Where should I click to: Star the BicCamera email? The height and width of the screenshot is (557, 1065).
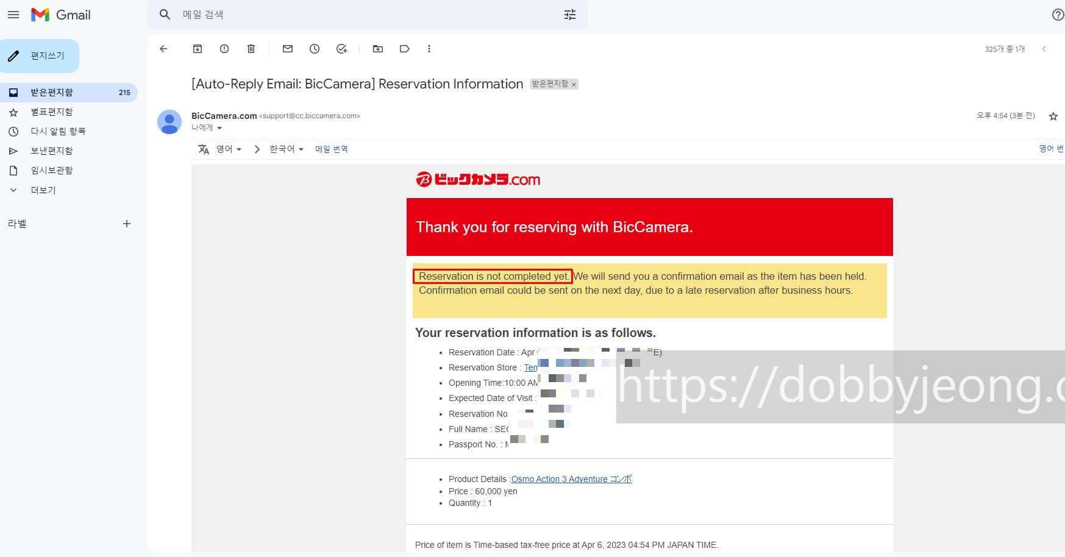(1053, 116)
